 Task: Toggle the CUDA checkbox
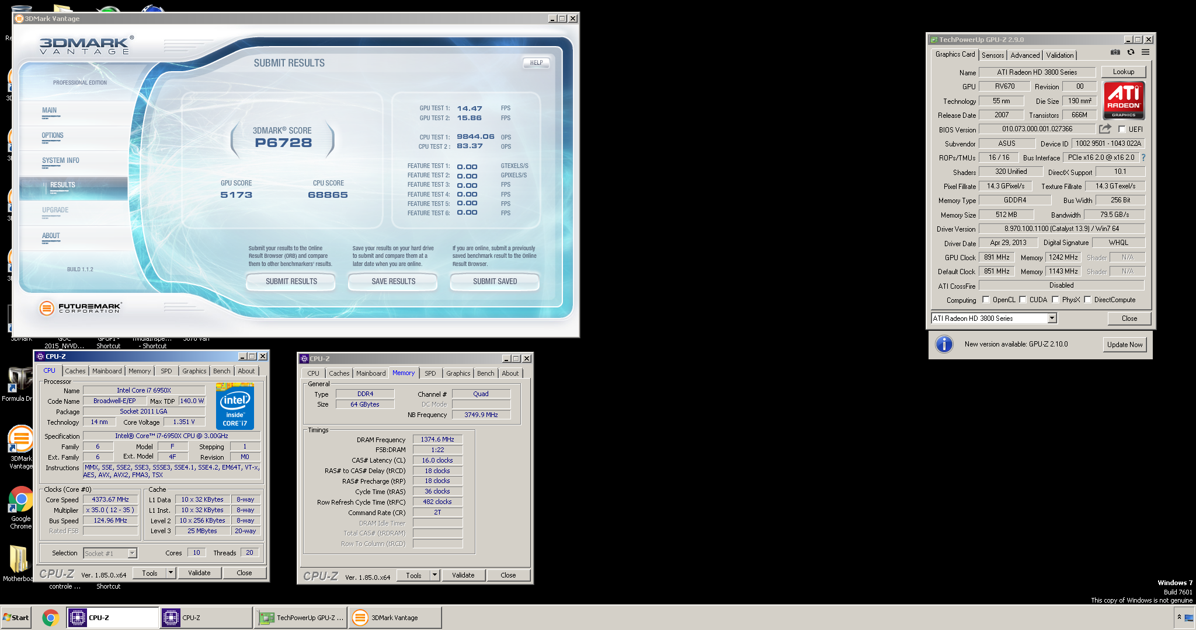1023,300
